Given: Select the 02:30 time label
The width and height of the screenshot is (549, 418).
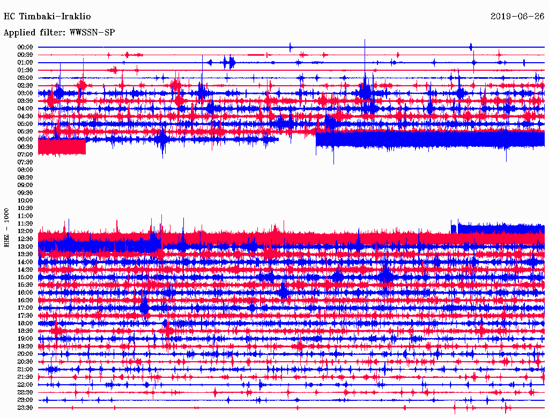Looking at the screenshot, I should (x=25, y=85).
